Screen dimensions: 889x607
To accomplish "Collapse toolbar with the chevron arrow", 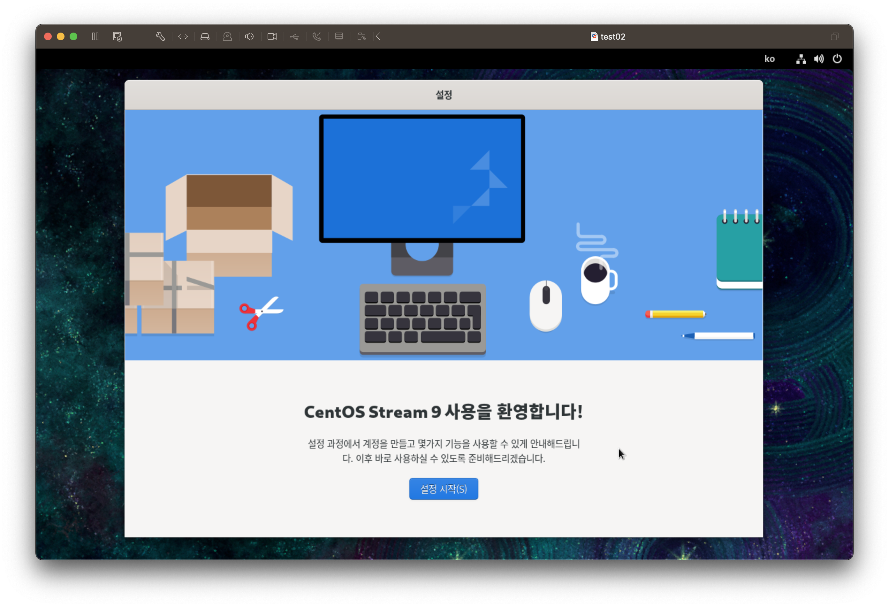I will click(x=378, y=36).
